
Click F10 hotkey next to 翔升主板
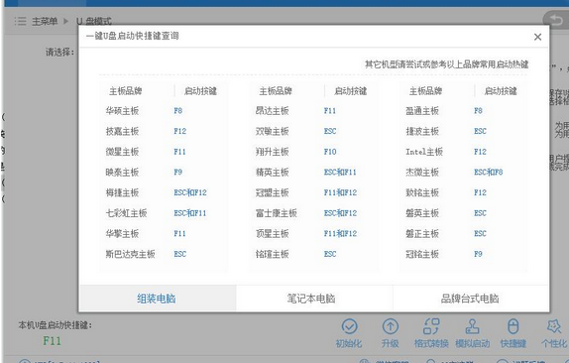point(330,152)
